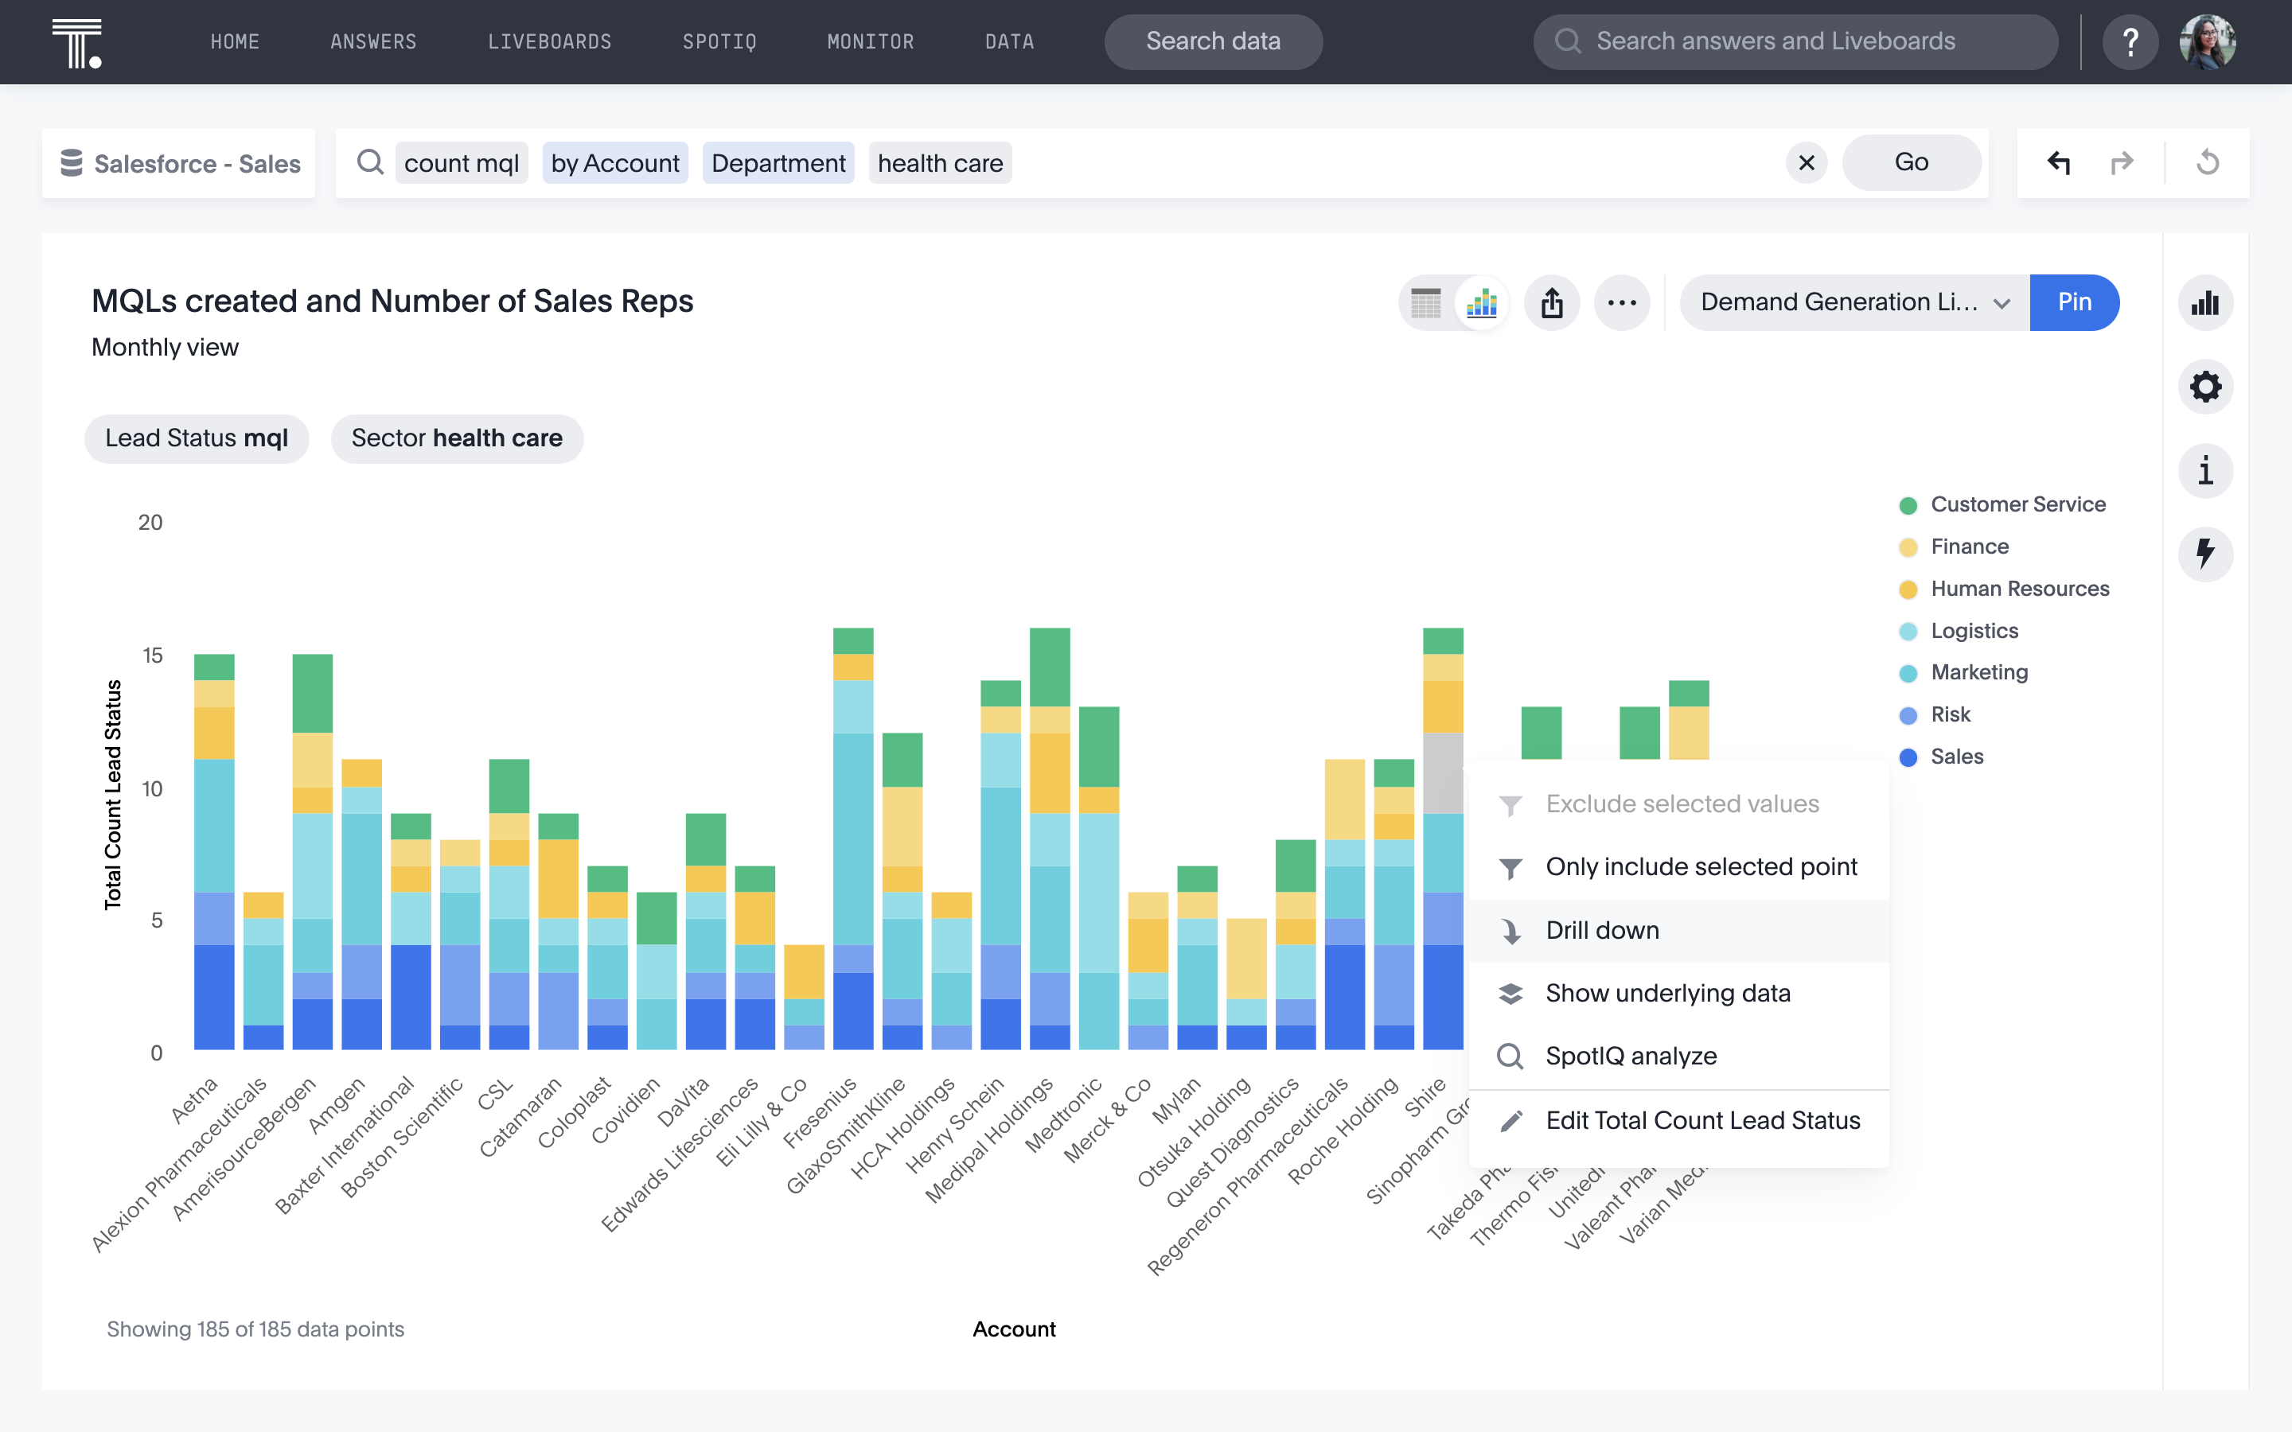Open the Salesforce - Sales data source selector
This screenshot has height=1432, width=2292.
coord(179,163)
